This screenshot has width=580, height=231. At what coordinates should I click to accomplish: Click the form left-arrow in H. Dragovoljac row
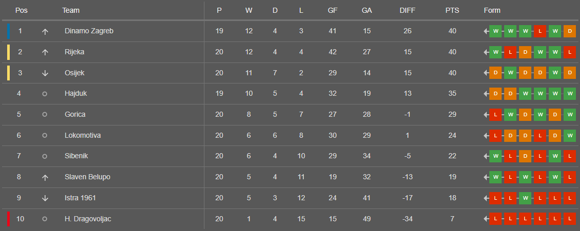click(x=486, y=219)
